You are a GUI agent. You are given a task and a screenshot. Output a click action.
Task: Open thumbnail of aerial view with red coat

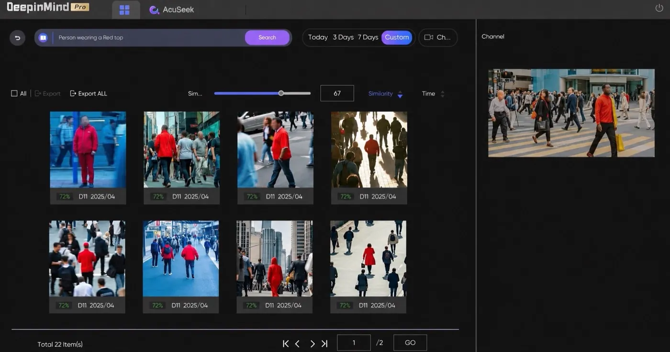368,259
